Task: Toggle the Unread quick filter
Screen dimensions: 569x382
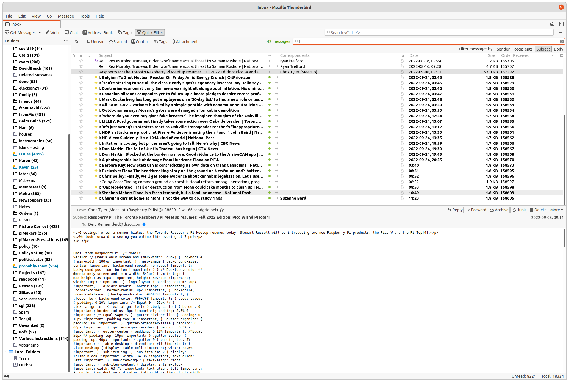Action: click(x=96, y=42)
